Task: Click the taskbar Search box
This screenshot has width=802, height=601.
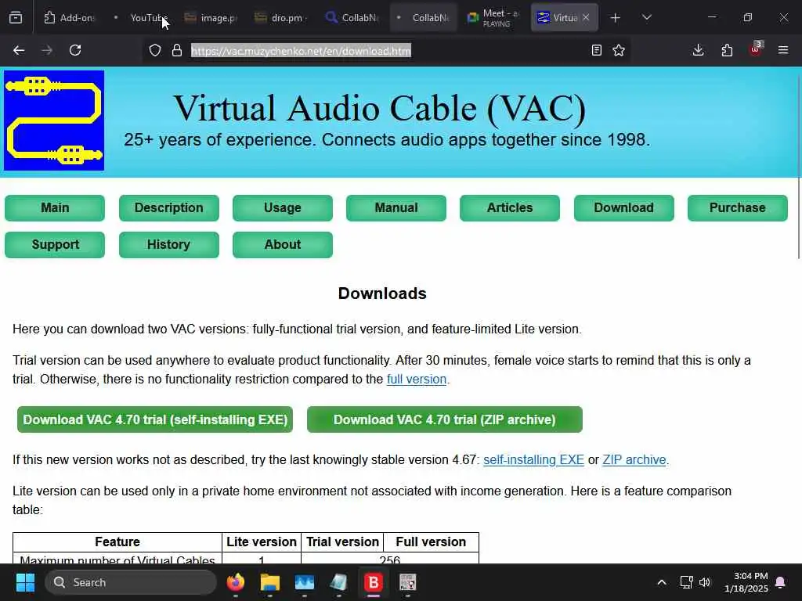Action: [131, 582]
